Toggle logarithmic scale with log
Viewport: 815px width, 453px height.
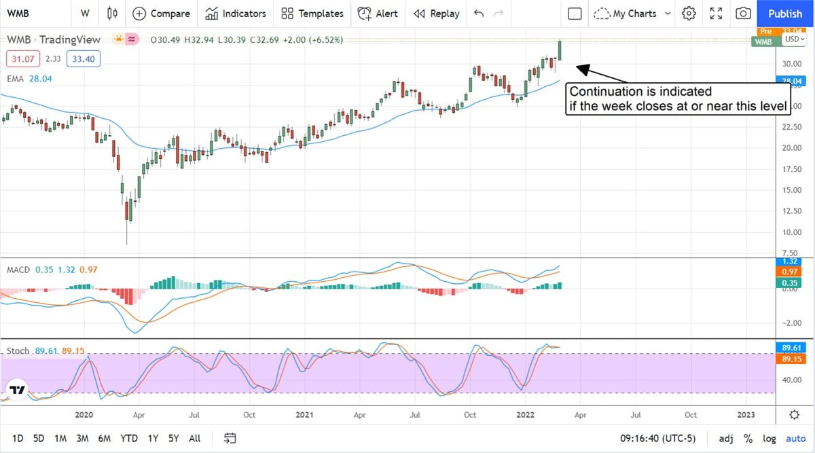tap(769, 438)
